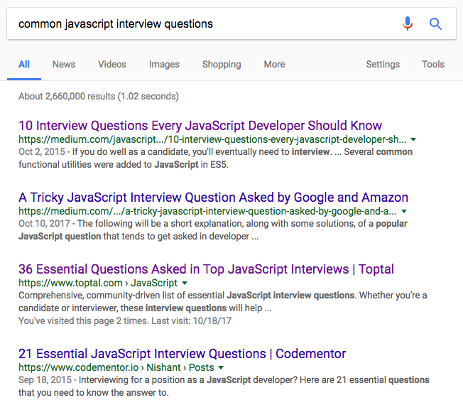The height and width of the screenshot is (410, 463).
Task: Expand the More search categories menu
Action: click(x=274, y=64)
